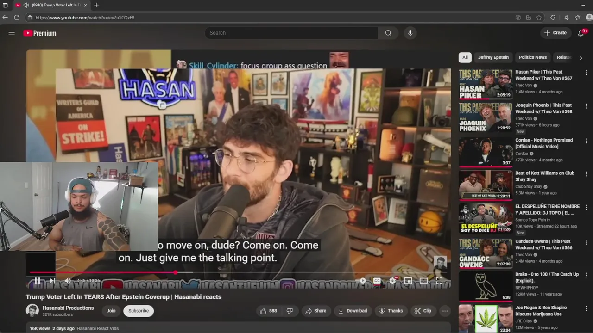Open the Hasan Piker Theo Von thumbnail
The height and width of the screenshot is (333, 593).
click(x=486, y=84)
